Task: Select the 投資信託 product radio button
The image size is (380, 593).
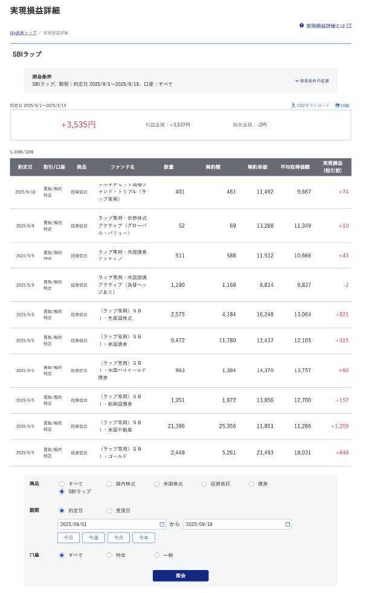Action: (x=204, y=484)
